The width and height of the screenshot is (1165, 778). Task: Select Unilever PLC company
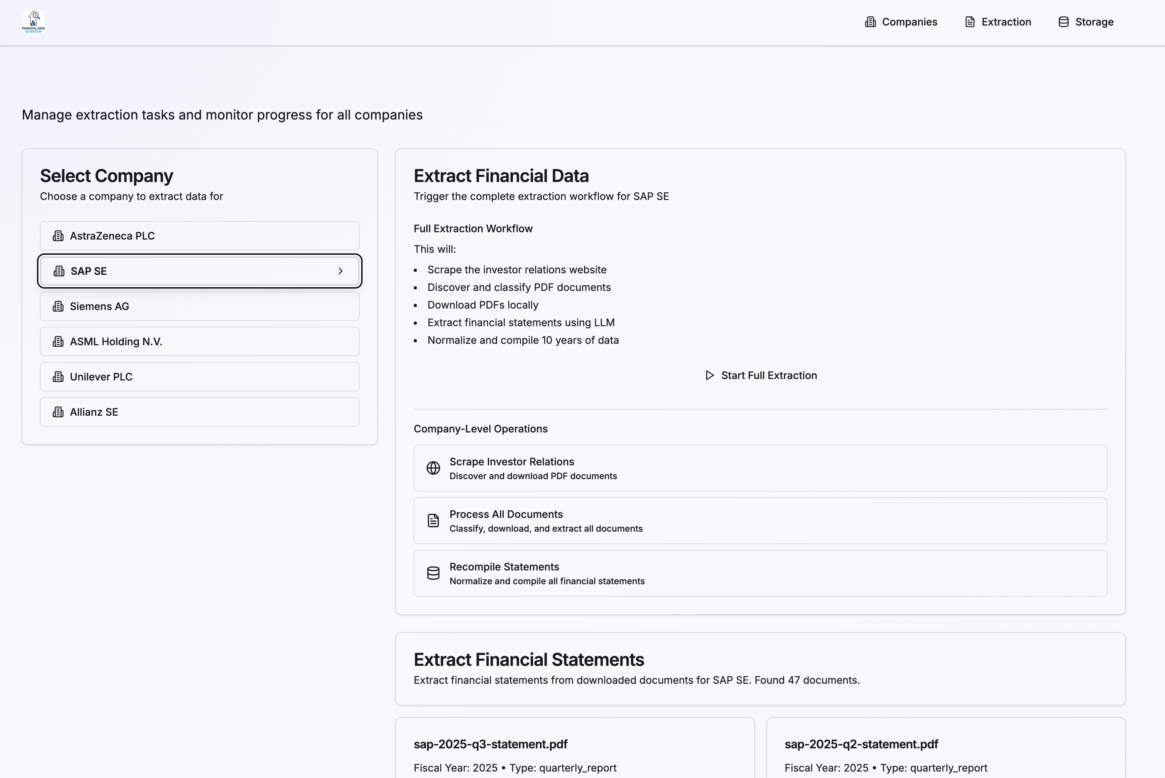pos(199,377)
